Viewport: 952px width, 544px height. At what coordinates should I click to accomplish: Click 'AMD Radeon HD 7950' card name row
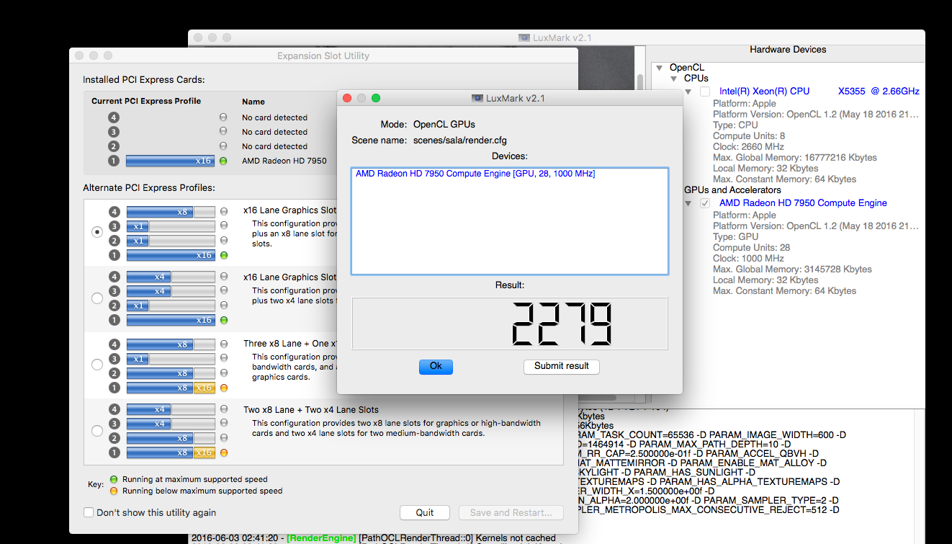[x=284, y=161]
